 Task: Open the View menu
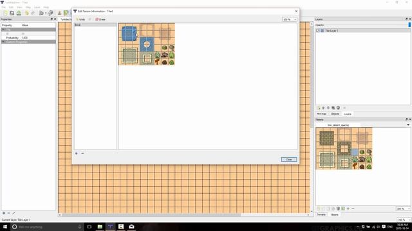tap(19, 7)
